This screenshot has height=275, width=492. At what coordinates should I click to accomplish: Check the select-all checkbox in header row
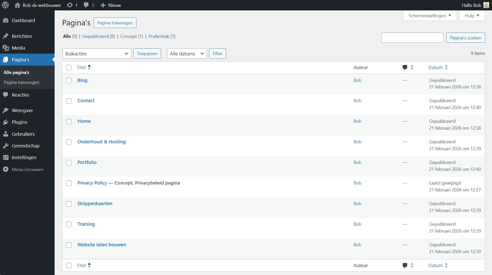[69, 68]
